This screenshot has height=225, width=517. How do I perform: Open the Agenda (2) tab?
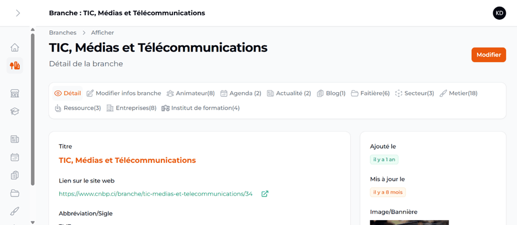(x=241, y=93)
